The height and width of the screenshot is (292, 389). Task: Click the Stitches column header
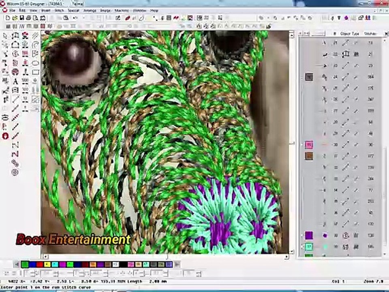(370, 34)
